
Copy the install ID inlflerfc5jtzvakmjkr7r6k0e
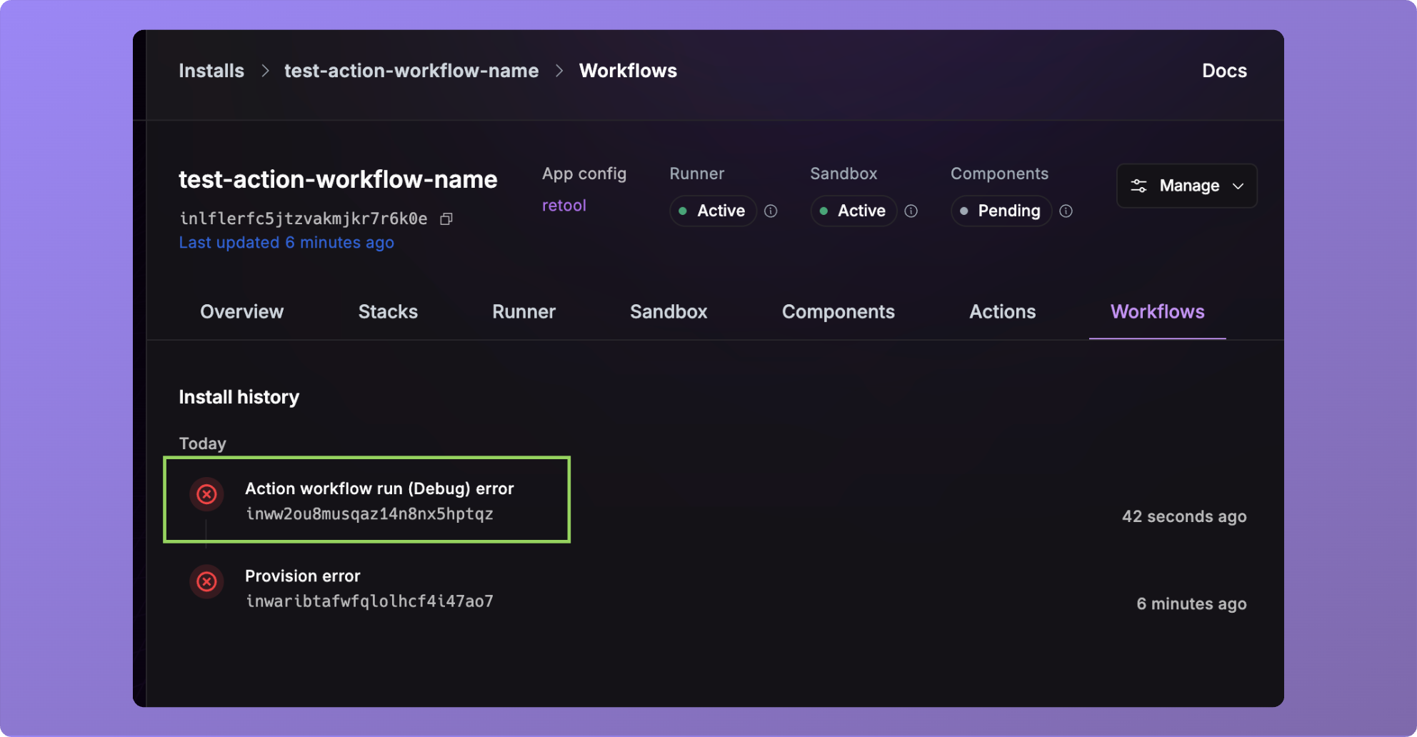446,219
